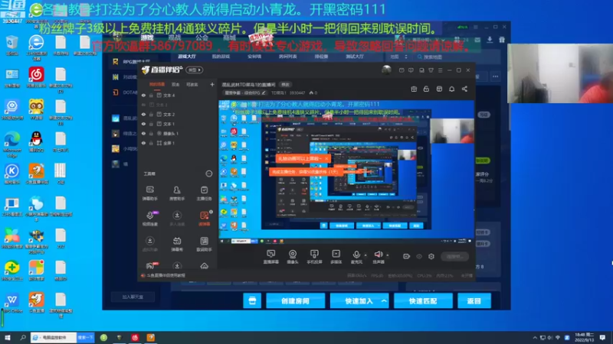Download the greyed-out toolbox tool
The image size is (613, 344).
[x=149, y=244]
